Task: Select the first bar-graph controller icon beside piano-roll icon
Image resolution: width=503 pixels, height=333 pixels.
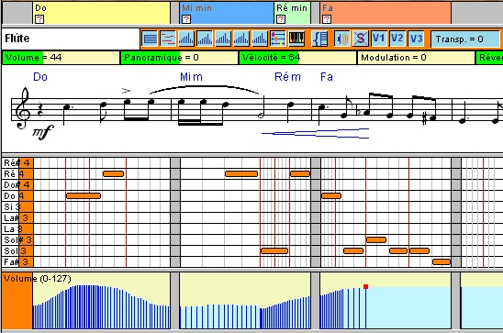Action: point(186,39)
